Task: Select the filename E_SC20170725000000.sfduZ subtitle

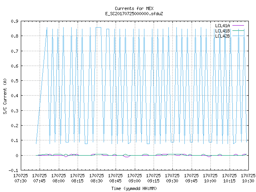Action: tap(134, 14)
